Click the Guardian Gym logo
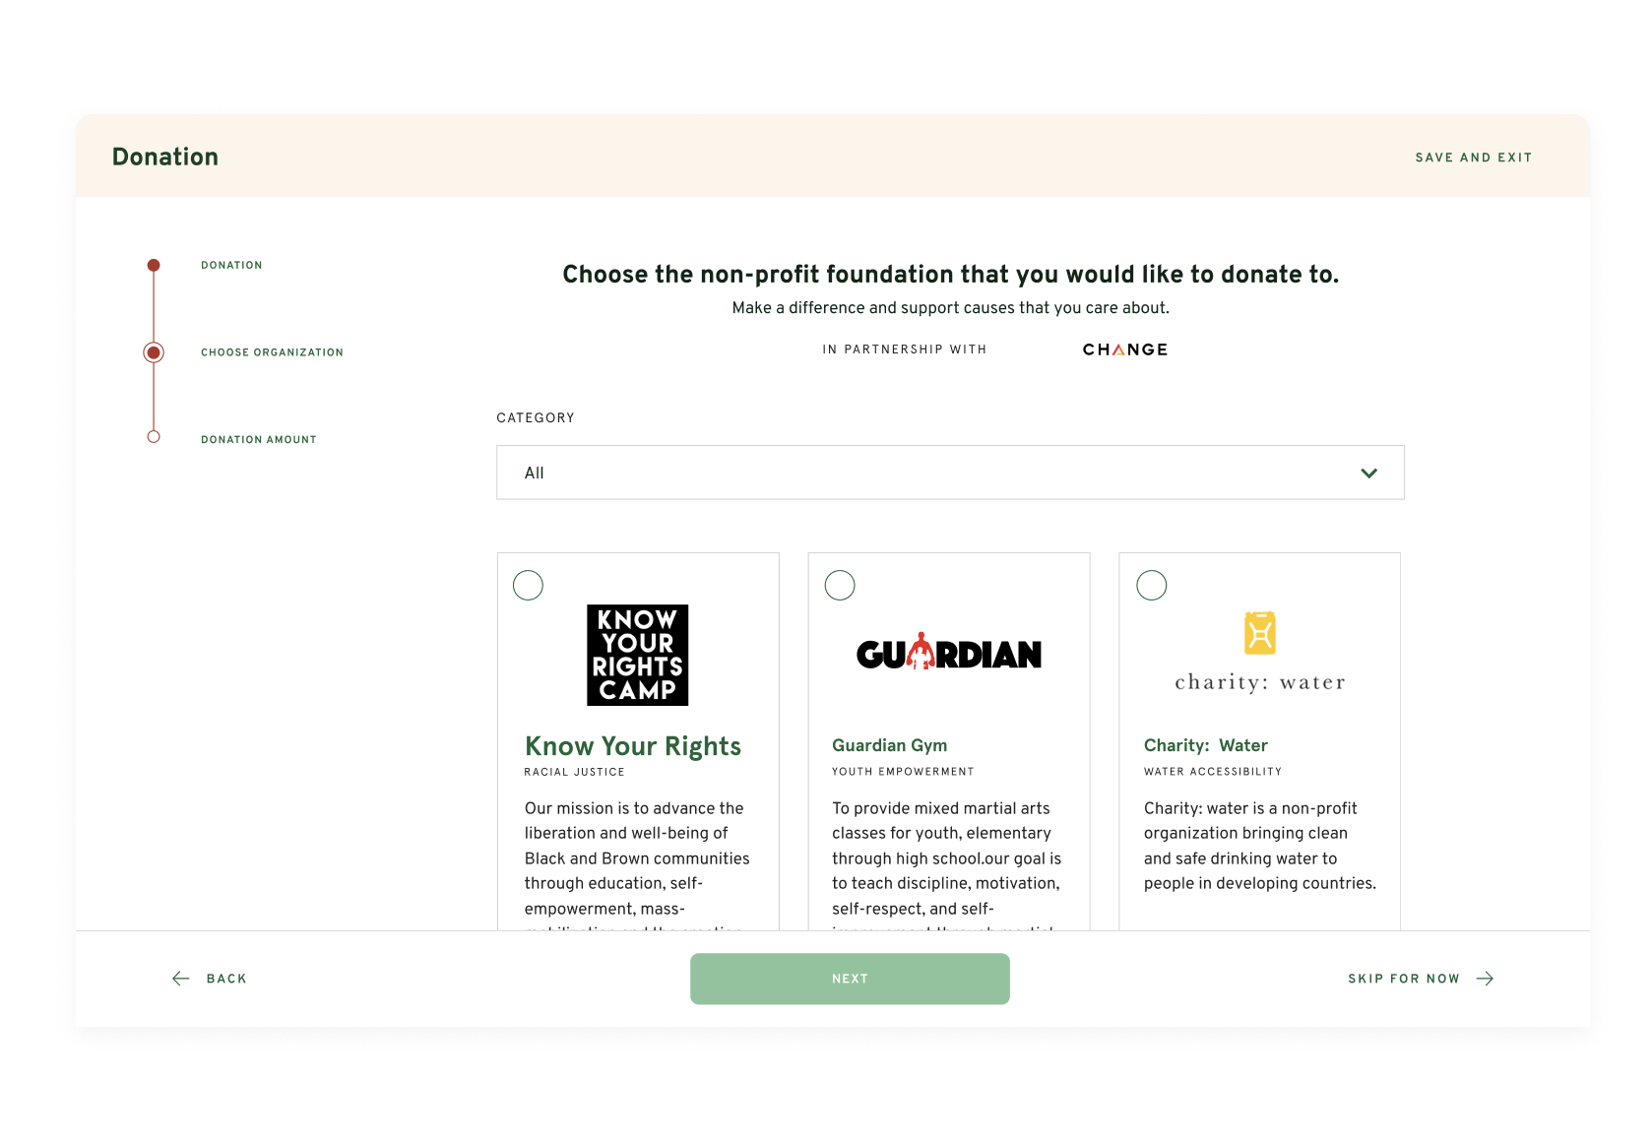Viewport: 1652px width, 1142px height. tap(948, 653)
